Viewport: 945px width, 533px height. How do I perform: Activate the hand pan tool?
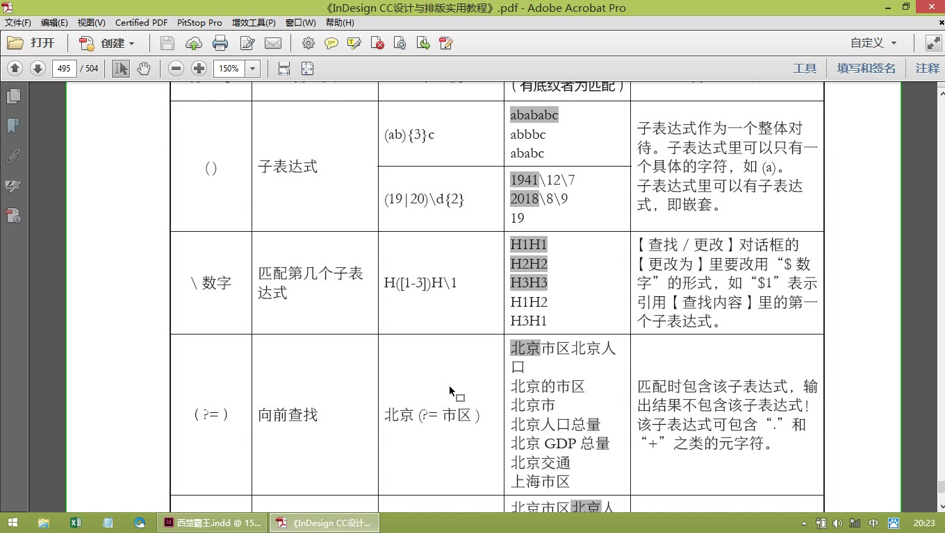click(x=143, y=68)
